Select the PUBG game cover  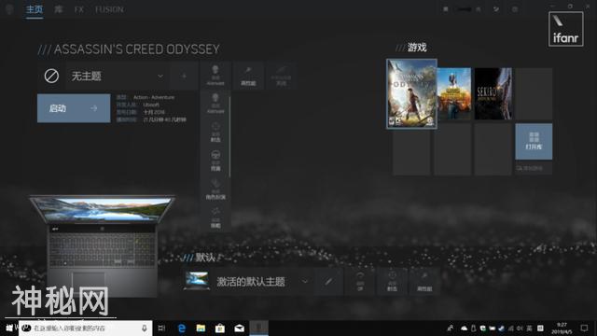tap(453, 93)
